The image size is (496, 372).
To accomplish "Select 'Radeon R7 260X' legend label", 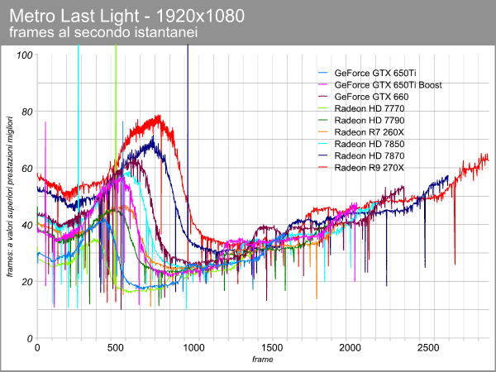I will pyautogui.click(x=370, y=132).
